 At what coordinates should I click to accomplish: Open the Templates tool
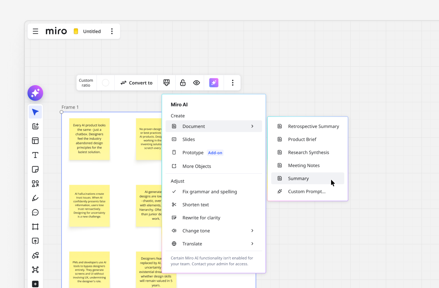click(x=35, y=141)
